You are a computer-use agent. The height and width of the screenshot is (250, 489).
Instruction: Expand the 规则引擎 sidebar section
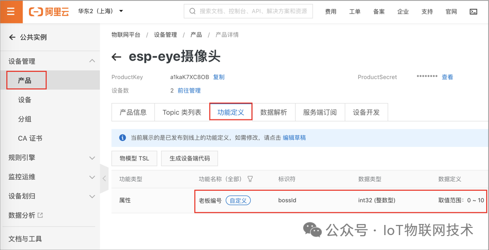coord(92,158)
